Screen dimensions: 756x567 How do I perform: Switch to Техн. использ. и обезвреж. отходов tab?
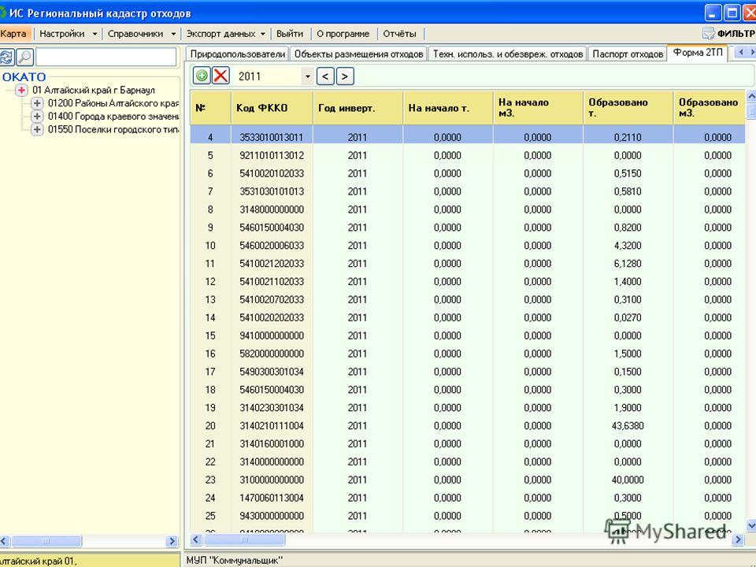coord(508,54)
